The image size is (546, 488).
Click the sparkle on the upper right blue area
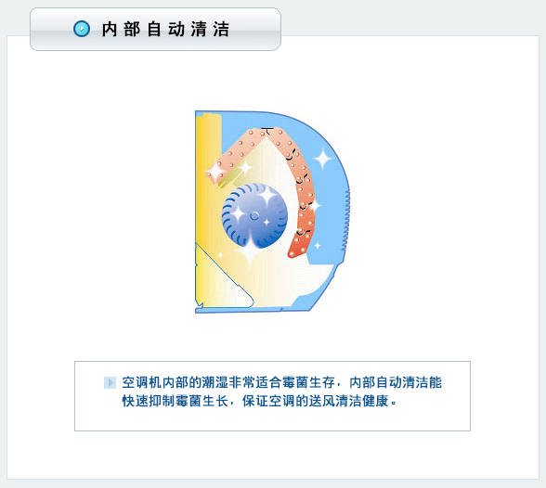point(323,159)
